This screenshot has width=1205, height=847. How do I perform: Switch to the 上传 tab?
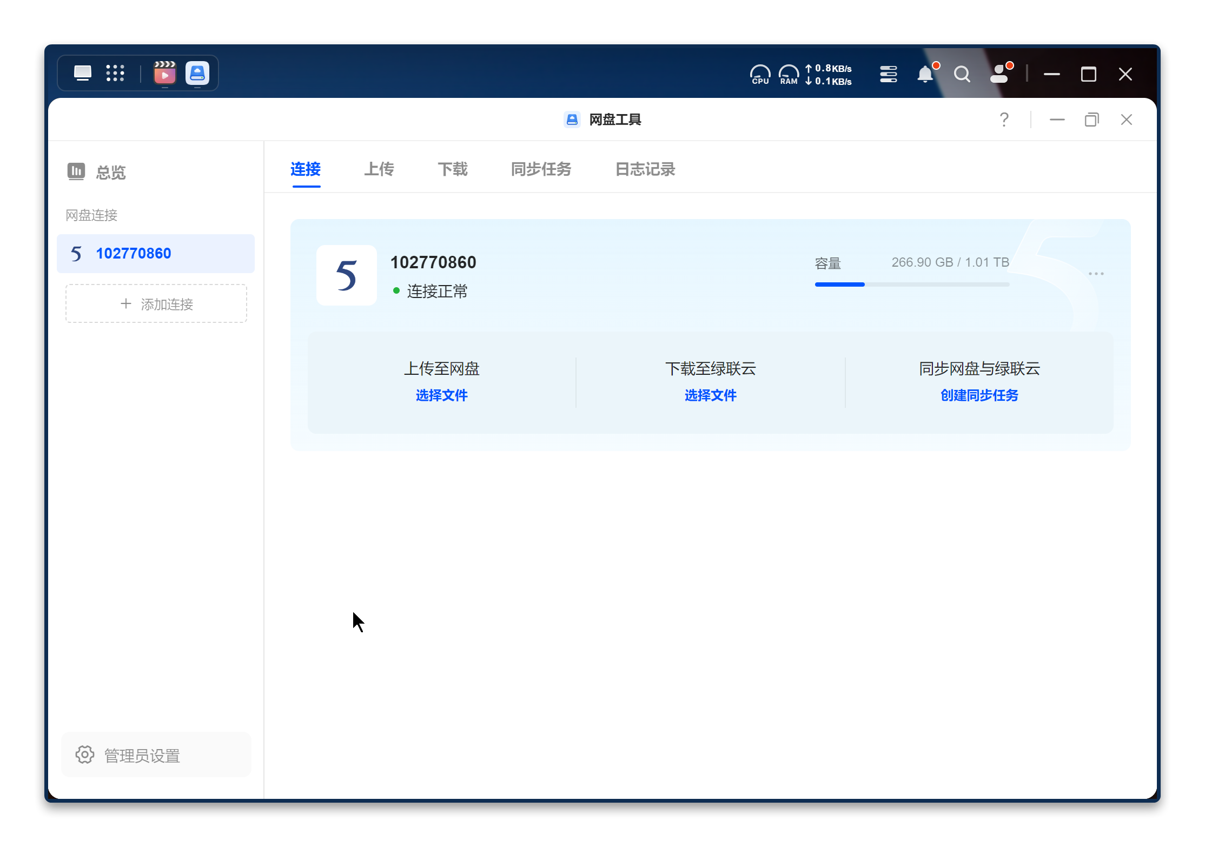point(379,169)
